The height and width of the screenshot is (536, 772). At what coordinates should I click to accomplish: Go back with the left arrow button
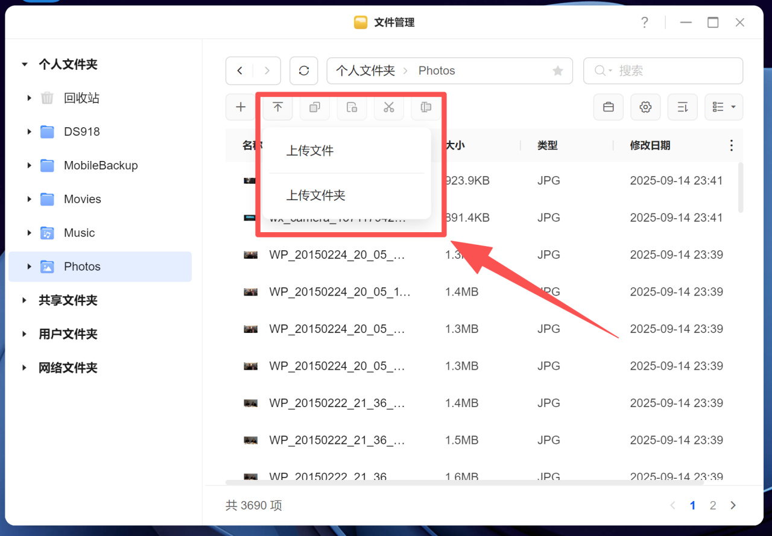(x=239, y=71)
